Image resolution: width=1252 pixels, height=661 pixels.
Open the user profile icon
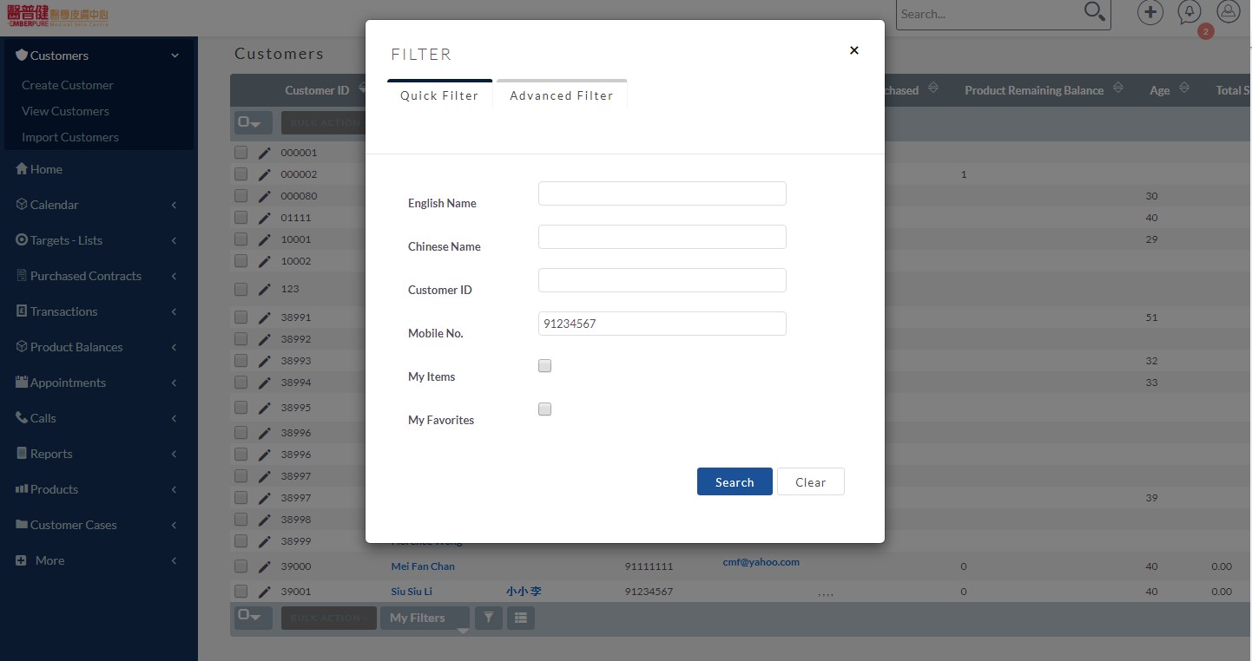(x=1229, y=12)
